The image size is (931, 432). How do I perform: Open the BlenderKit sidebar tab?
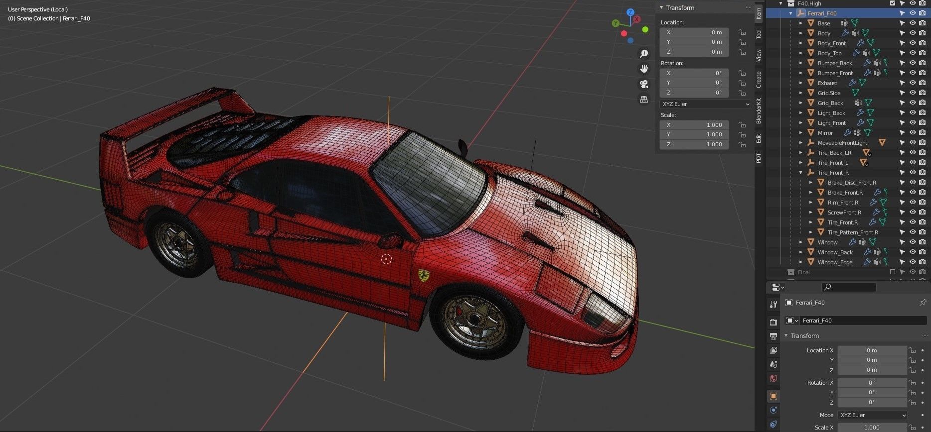pos(759,110)
